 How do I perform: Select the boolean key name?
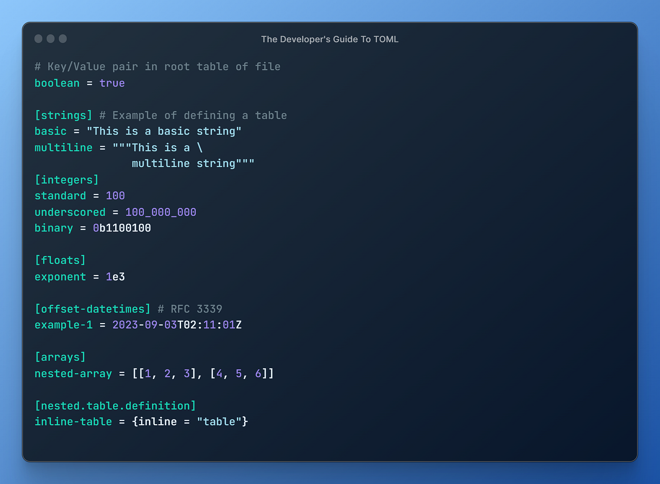[x=57, y=83]
